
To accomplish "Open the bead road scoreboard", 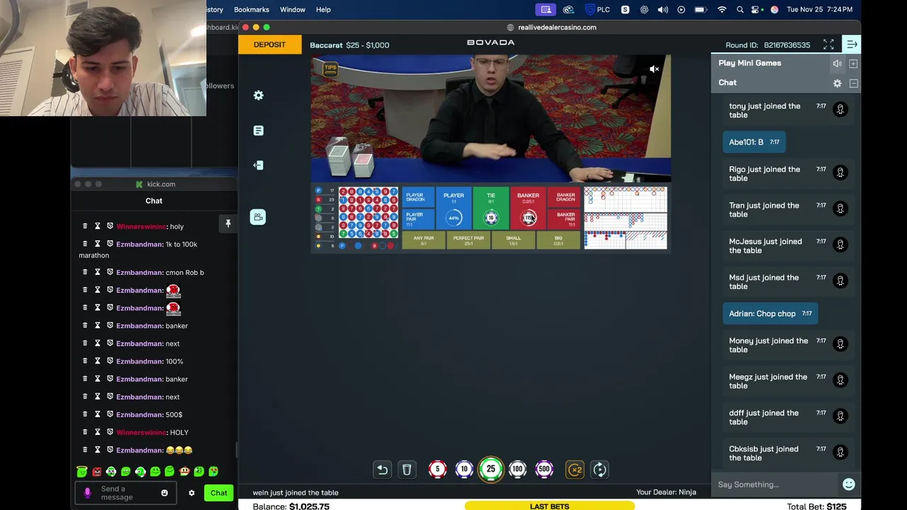I will click(x=368, y=214).
